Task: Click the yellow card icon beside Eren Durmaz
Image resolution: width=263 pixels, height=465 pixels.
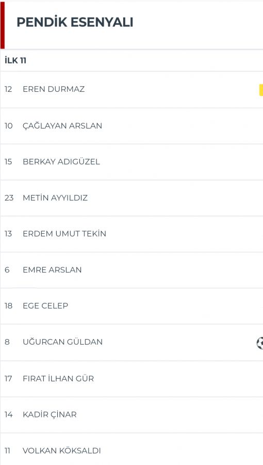Action: point(261,90)
